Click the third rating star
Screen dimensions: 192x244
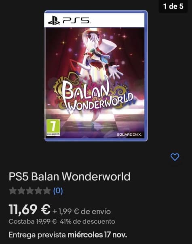(x=30, y=191)
